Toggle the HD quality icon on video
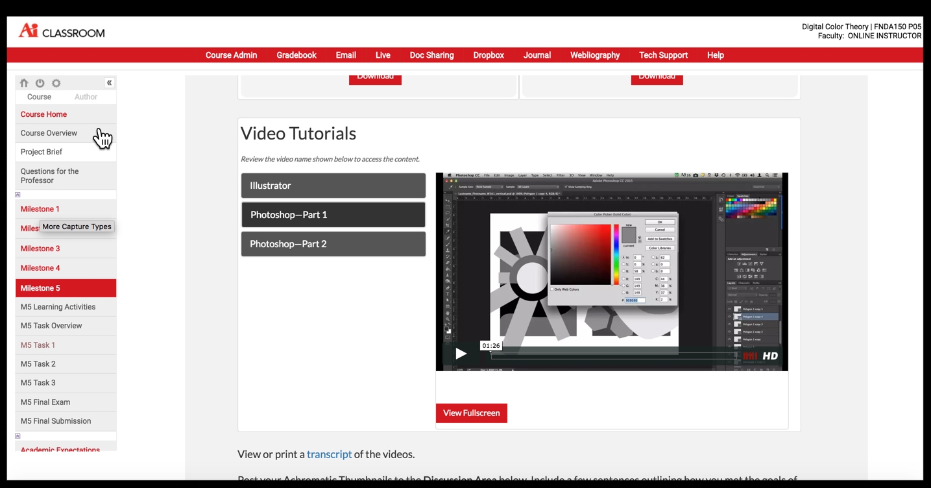This screenshot has width=931, height=488. click(770, 356)
